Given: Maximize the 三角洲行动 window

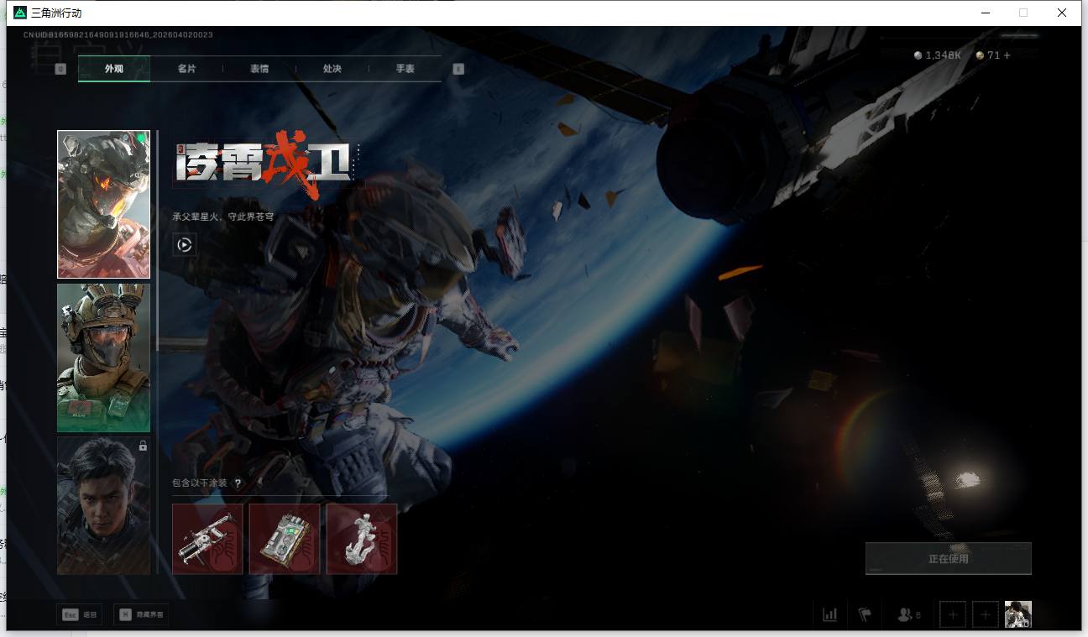Looking at the screenshot, I should coord(1023,13).
